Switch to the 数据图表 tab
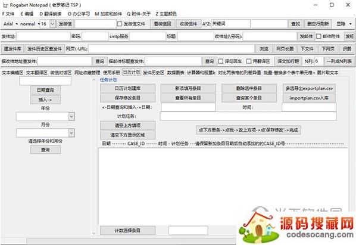Screen dimensions: 356x245 pos(176,73)
